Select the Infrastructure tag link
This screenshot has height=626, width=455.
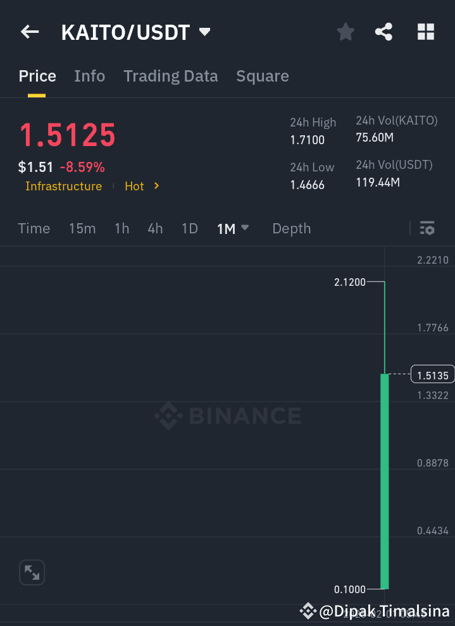[63, 186]
